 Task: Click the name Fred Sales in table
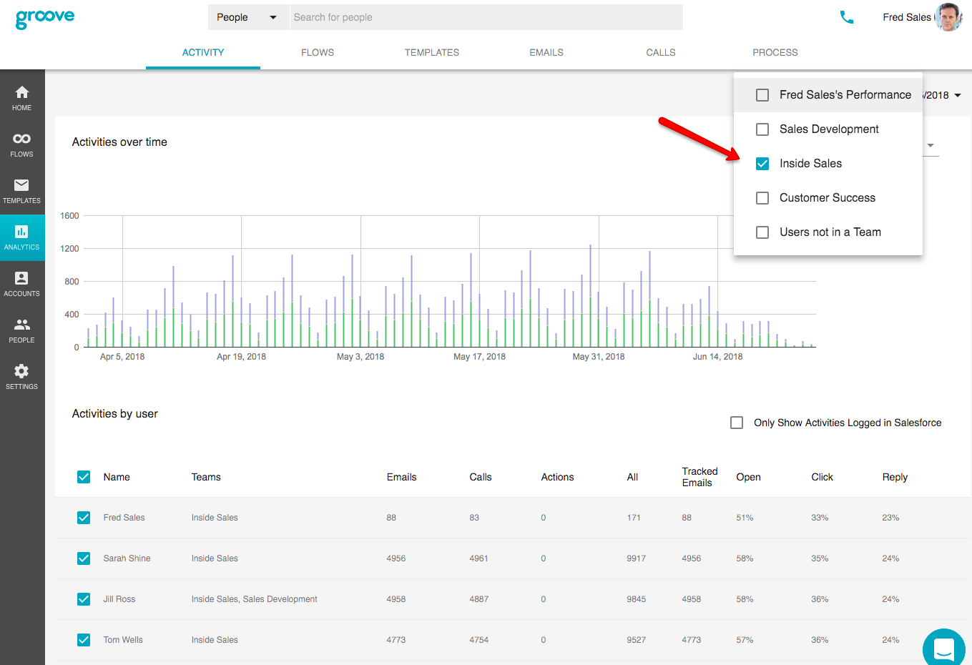point(124,518)
